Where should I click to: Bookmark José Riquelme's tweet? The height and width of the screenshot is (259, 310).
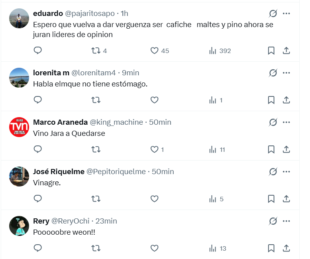pyautogui.click(x=271, y=199)
